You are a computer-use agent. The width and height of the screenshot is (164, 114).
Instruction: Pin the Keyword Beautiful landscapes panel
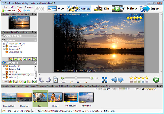coord(32,32)
